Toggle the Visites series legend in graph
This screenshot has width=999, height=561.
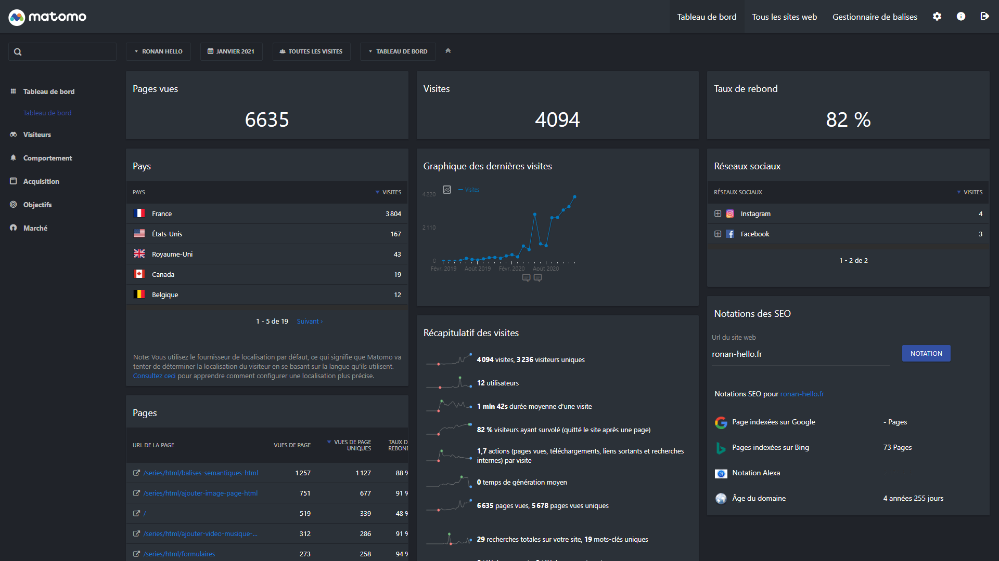(469, 190)
